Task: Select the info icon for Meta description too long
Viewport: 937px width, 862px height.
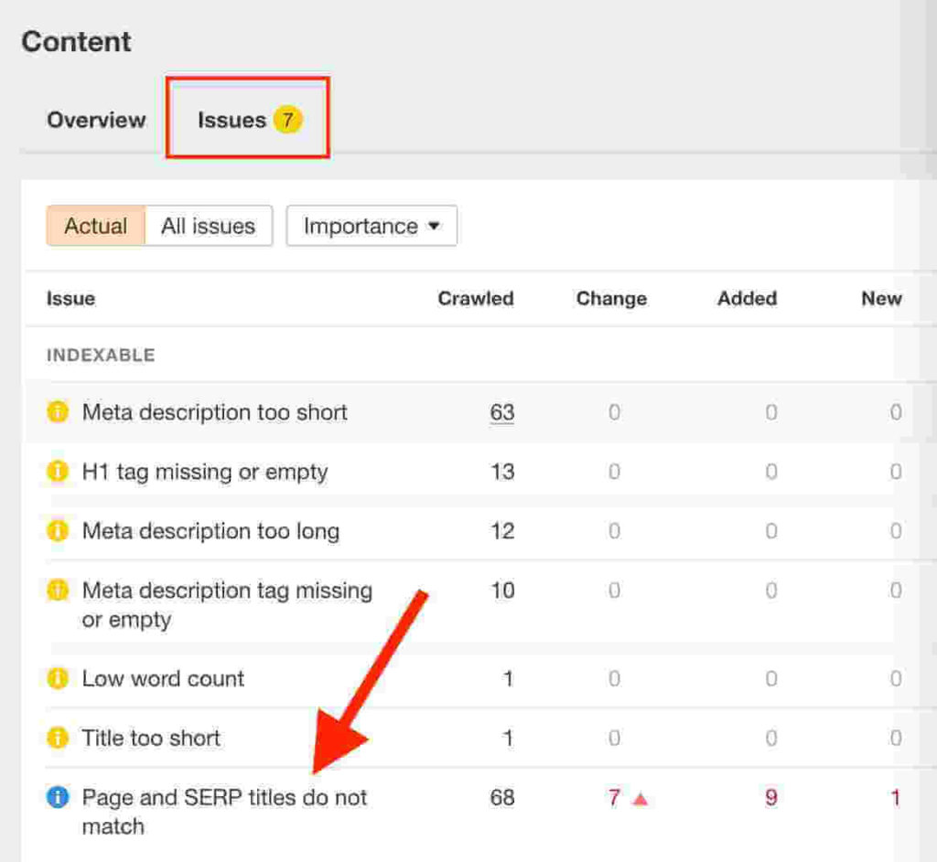Action: click(56, 531)
